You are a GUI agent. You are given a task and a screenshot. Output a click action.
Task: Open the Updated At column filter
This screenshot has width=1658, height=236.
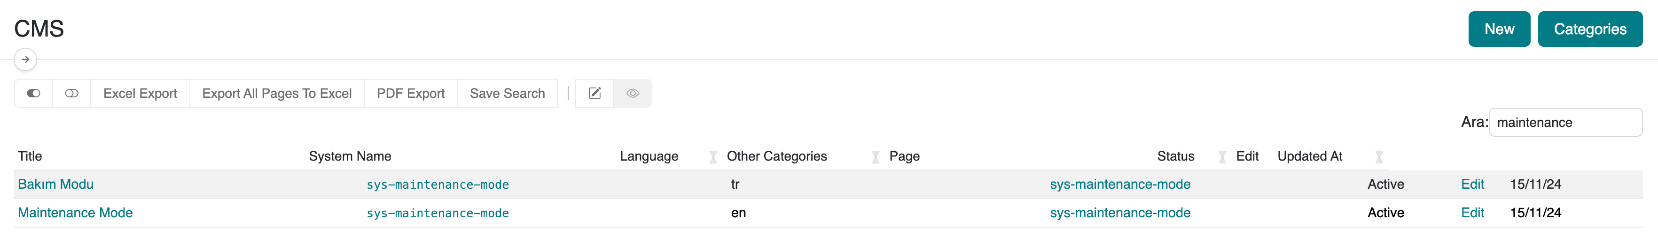click(x=1379, y=157)
